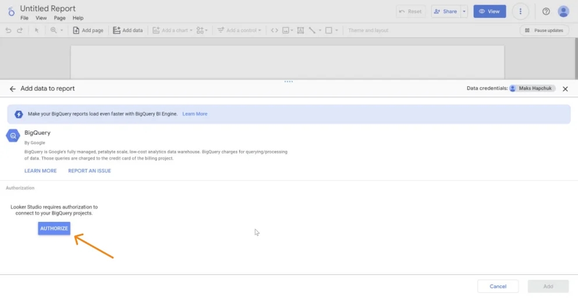Screen dimensions: 578x300
Task: Click Pause updates button
Action: (544, 30)
